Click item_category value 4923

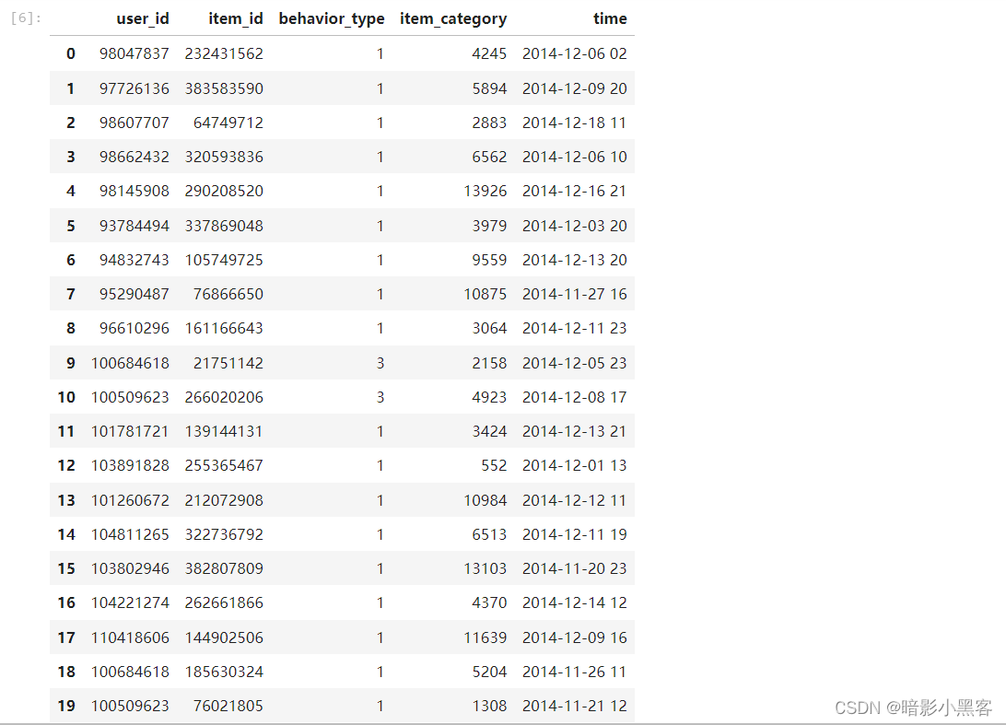pyautogui.click(x=489, y=397)
